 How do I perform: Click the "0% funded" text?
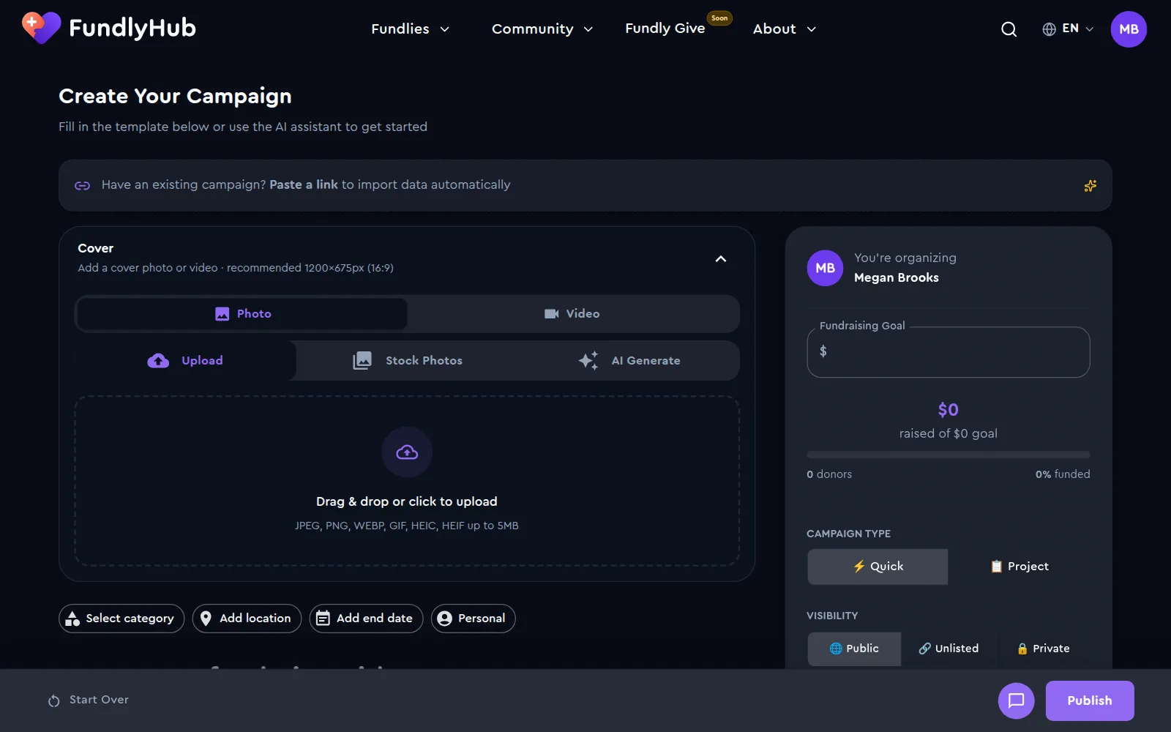(x=1062, y=474)
